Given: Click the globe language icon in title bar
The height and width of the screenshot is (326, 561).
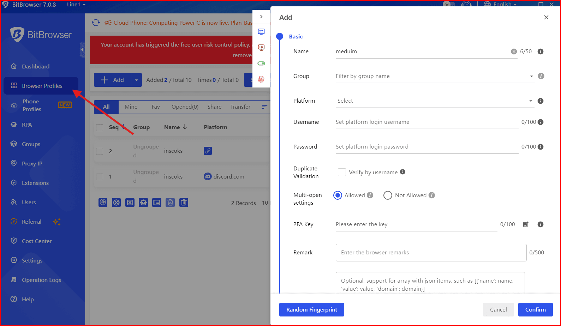Looking at the screenshot, I should [487, 4].
